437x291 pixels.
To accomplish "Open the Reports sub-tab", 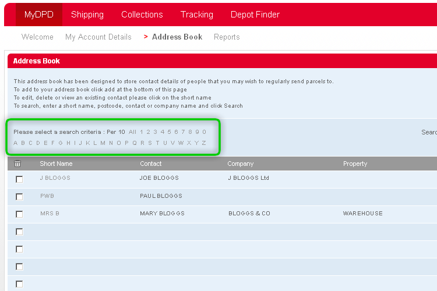I will pyautogui.click(x=227, y=37).
